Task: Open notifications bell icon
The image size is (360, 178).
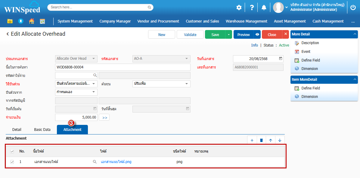Action: pyautogui.click(x=264, y=8)
